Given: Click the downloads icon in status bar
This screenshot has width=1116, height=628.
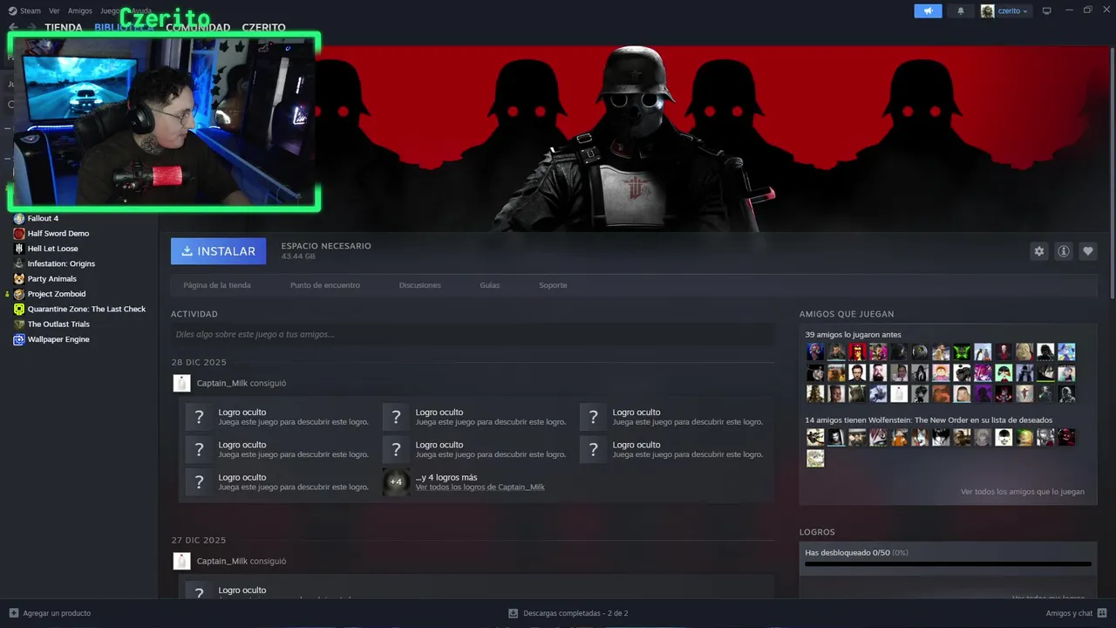Looking at the screenshot, I should tap(514, 613).
